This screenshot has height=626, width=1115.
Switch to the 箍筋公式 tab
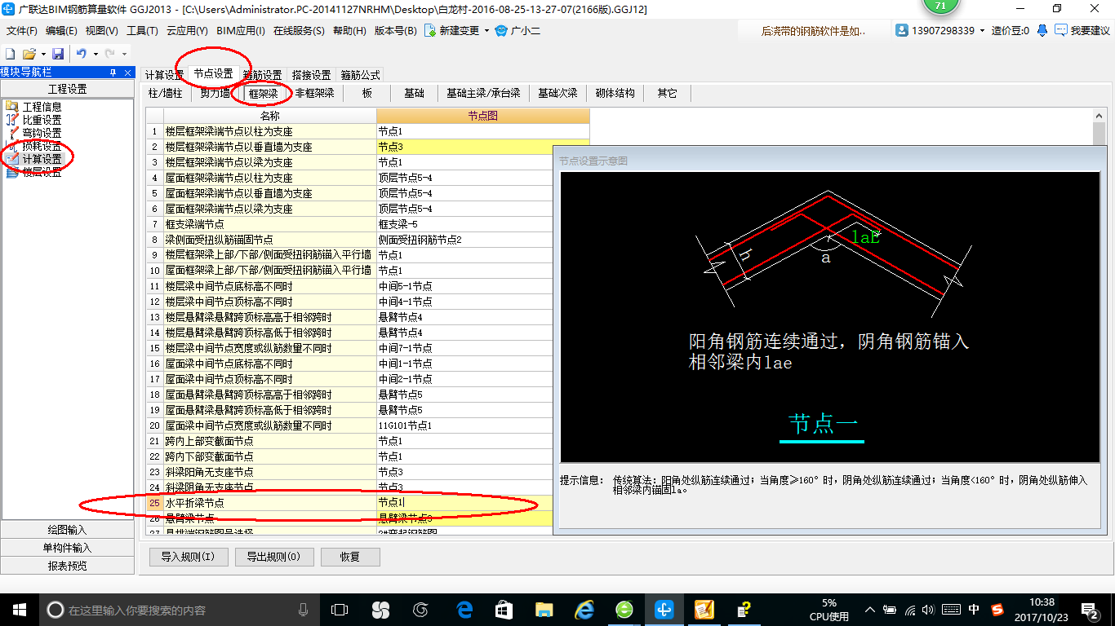pos(360,75)
